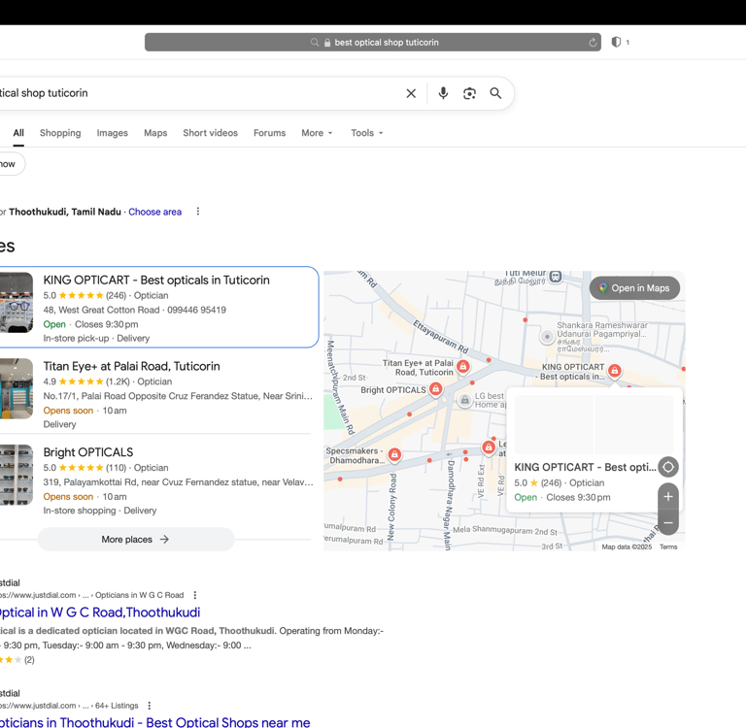Clear the search box with X icon
The width and height of the screenshot is (746, 728).
click(x=411, y=93)
